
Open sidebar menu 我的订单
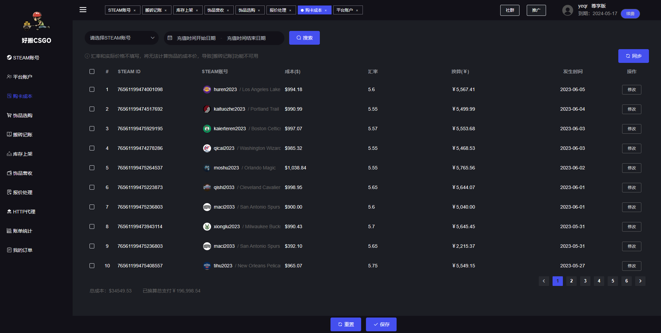[20, 250]
